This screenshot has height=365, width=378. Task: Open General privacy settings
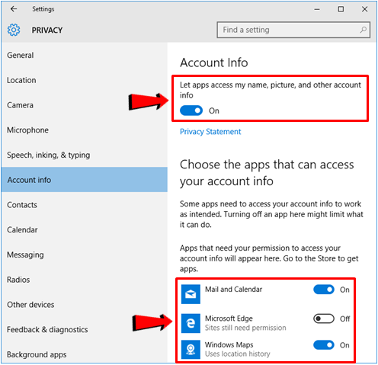pyautogui.click(x=85, y=55)
